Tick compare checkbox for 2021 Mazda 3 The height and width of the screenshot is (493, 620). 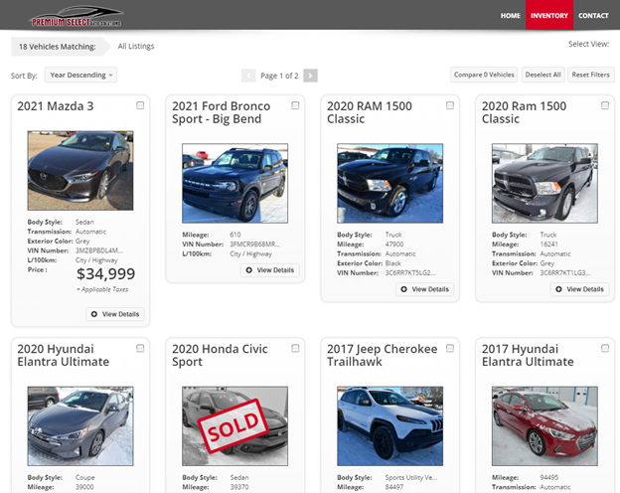(x=140, y=105)
